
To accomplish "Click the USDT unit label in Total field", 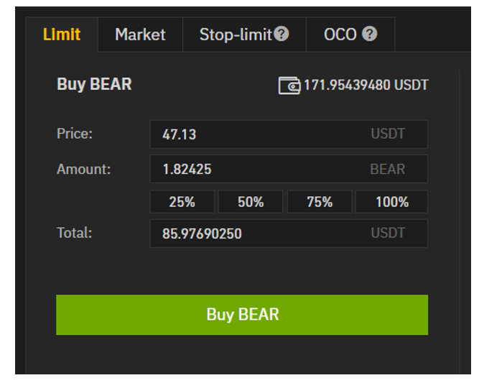I will pos(388,233).
